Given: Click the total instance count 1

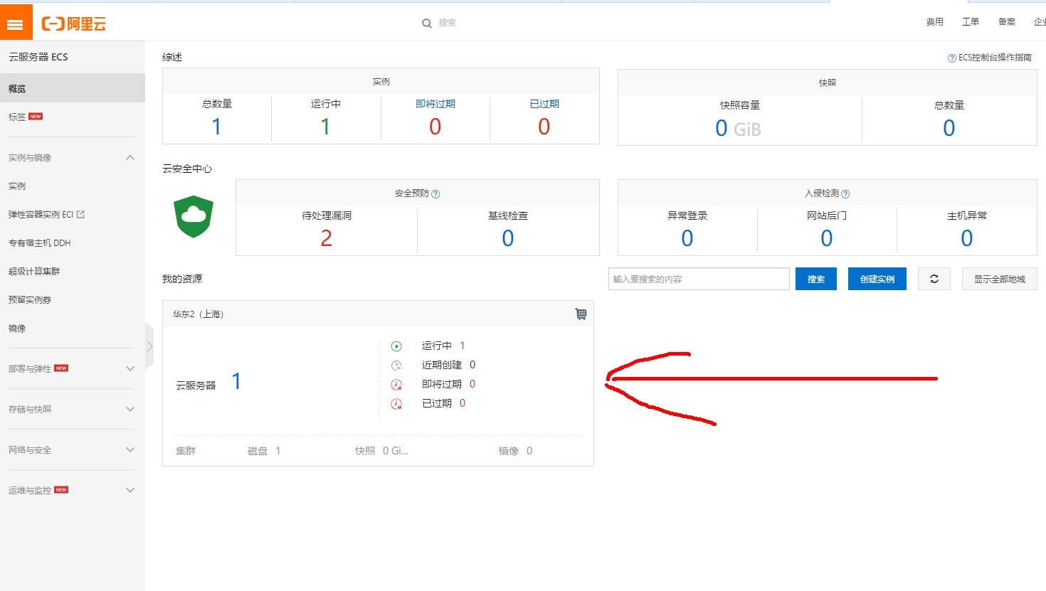Looking at the screenshot, I should 216,127.
